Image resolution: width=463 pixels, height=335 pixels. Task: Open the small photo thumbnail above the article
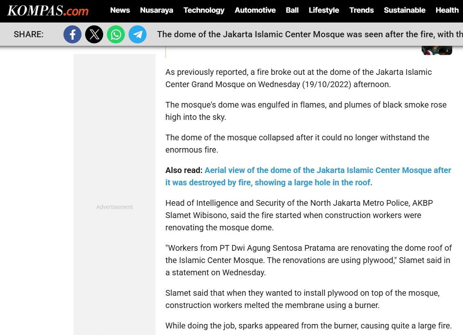click(x=437, y=51)
